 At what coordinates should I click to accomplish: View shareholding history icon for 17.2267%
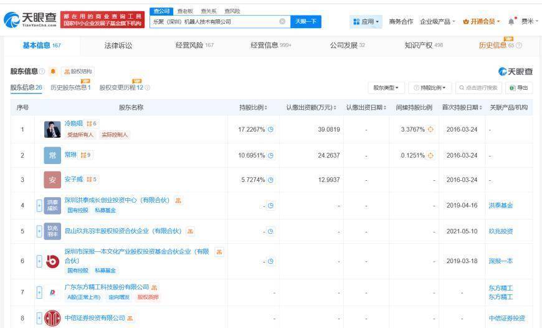click(271, 129)
